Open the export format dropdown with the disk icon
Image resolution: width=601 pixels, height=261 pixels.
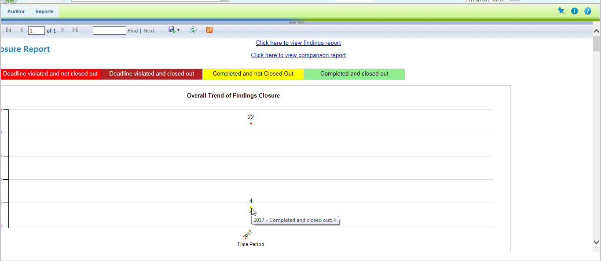[x=174, y=30]
